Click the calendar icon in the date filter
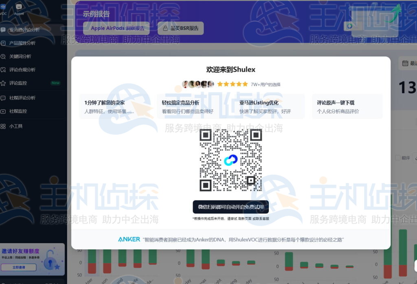The image size is (417, 284). [405, 63]
